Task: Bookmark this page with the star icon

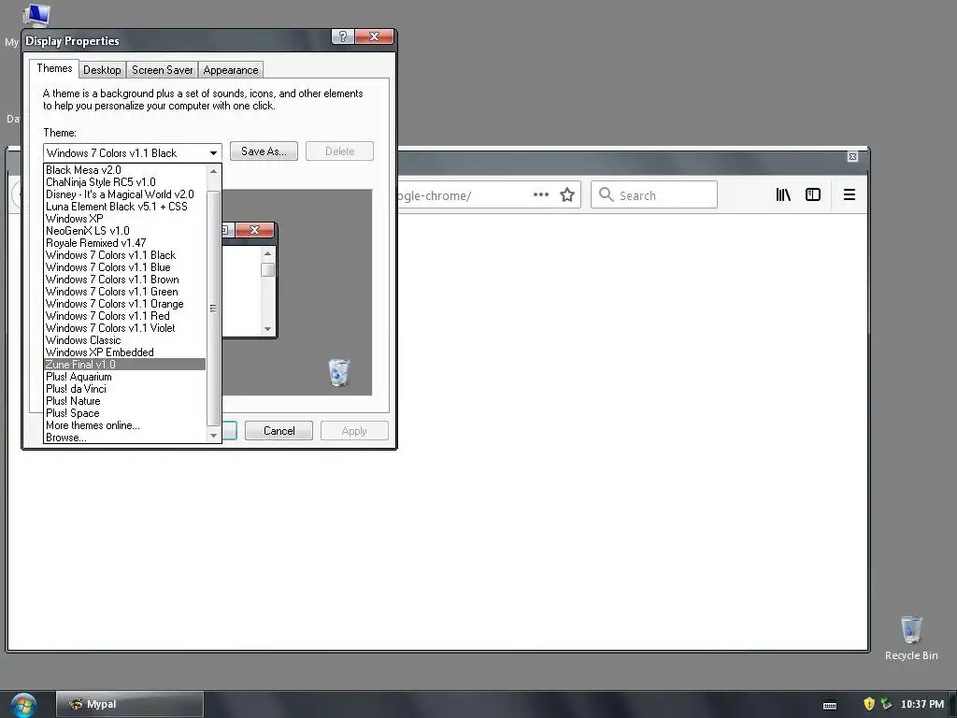Action: pyautogui.click(x=567, y=194)
